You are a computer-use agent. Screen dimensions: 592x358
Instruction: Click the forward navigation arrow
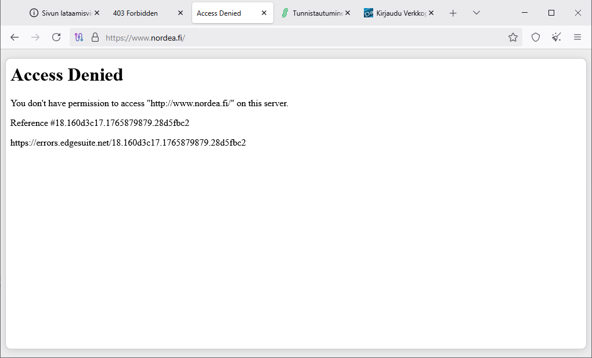35,37
